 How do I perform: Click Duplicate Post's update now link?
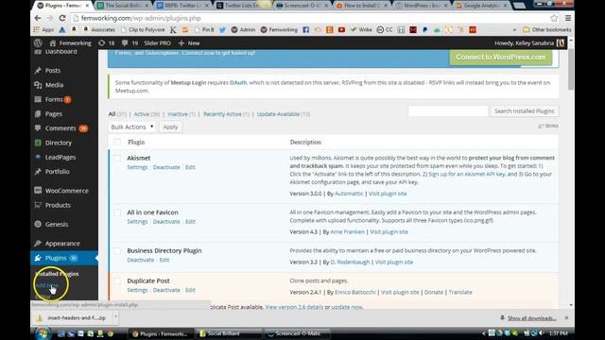(x=347, y=307)
